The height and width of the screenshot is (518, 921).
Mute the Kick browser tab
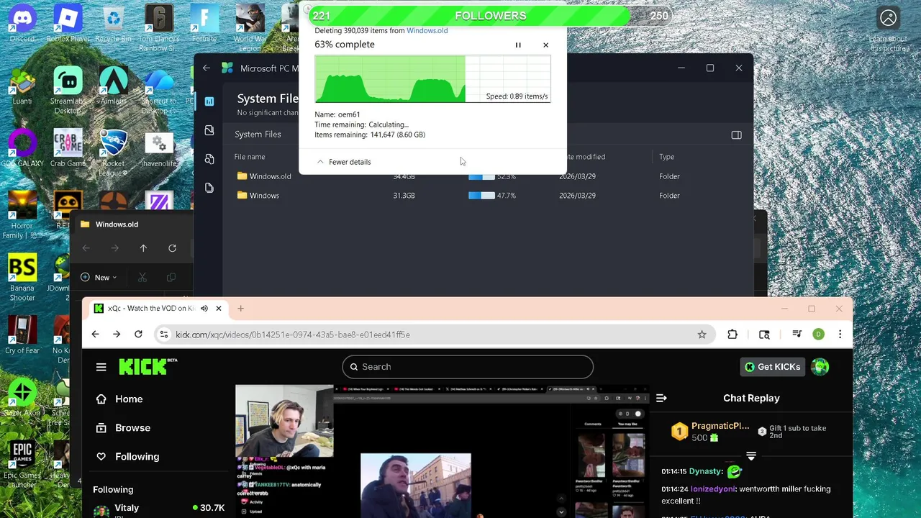204,309
